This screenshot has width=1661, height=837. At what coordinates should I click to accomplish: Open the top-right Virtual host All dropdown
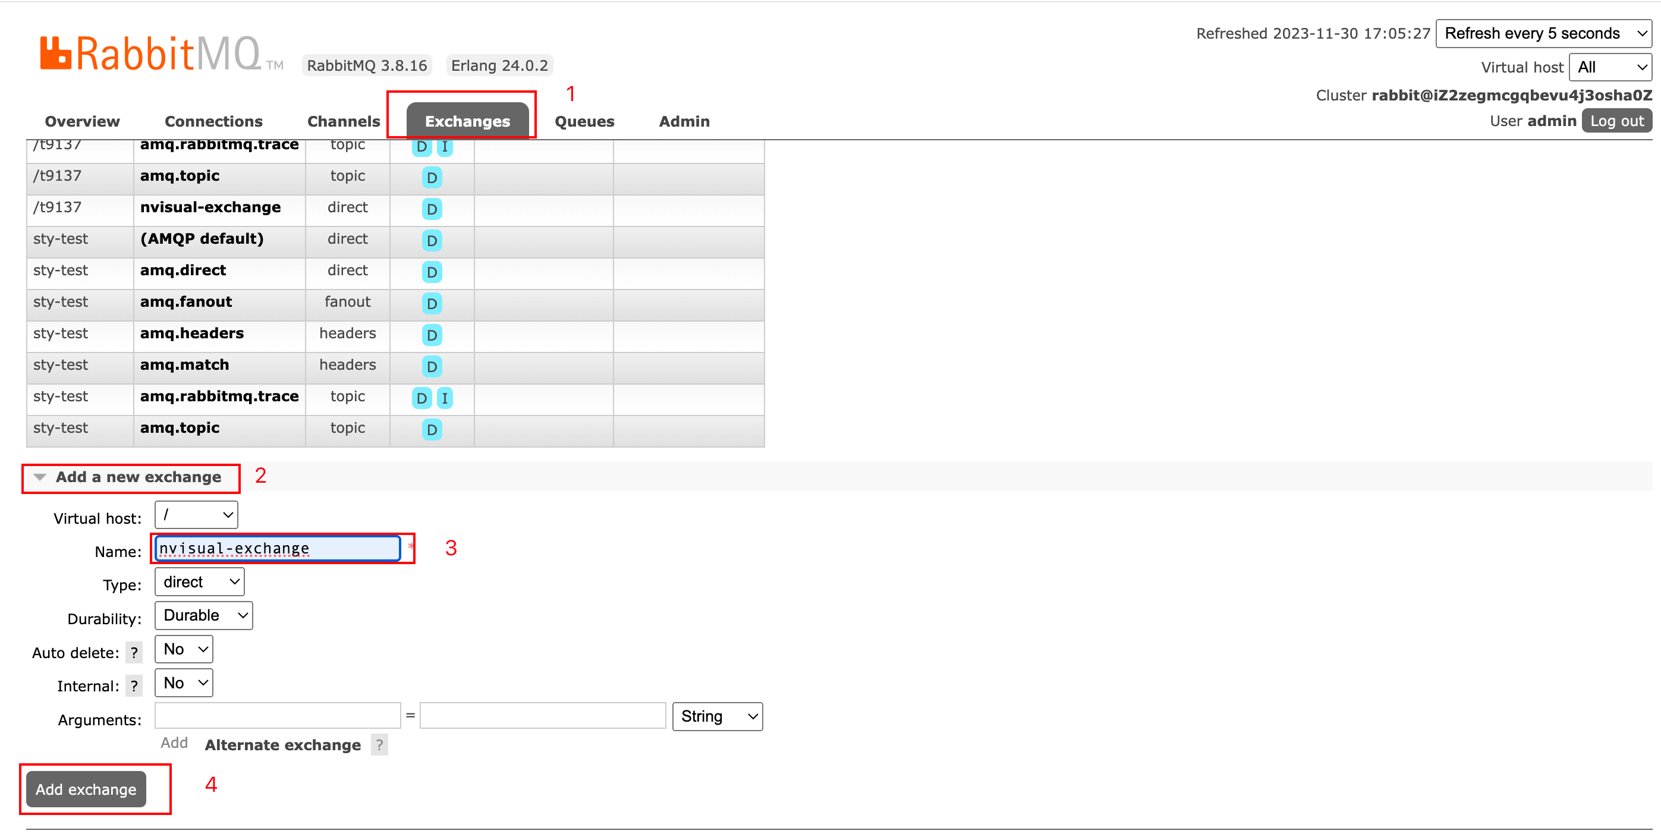click(x=1609, y=67)
